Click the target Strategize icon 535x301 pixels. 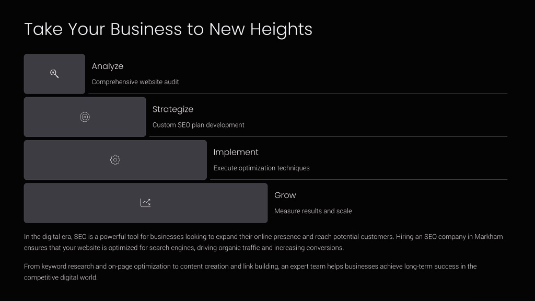[x=85, y=117]
